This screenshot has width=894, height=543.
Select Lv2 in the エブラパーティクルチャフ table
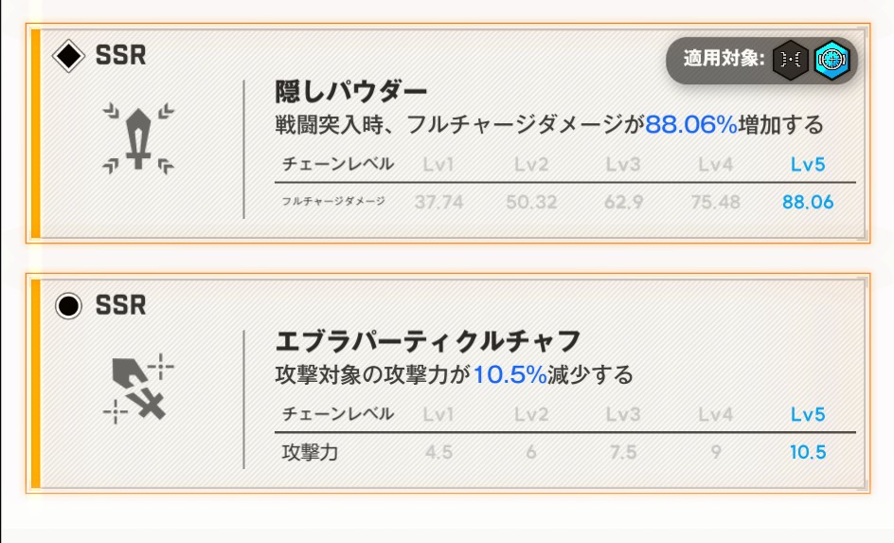pyautogui.click(x=531, y=414)
